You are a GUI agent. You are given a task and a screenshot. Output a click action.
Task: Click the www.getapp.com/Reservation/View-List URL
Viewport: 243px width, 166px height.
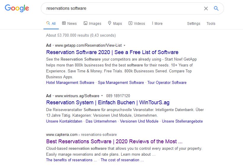[x=88, y=45]
